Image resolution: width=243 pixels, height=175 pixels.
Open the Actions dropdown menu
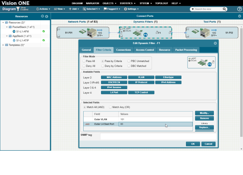click(43, 9)
